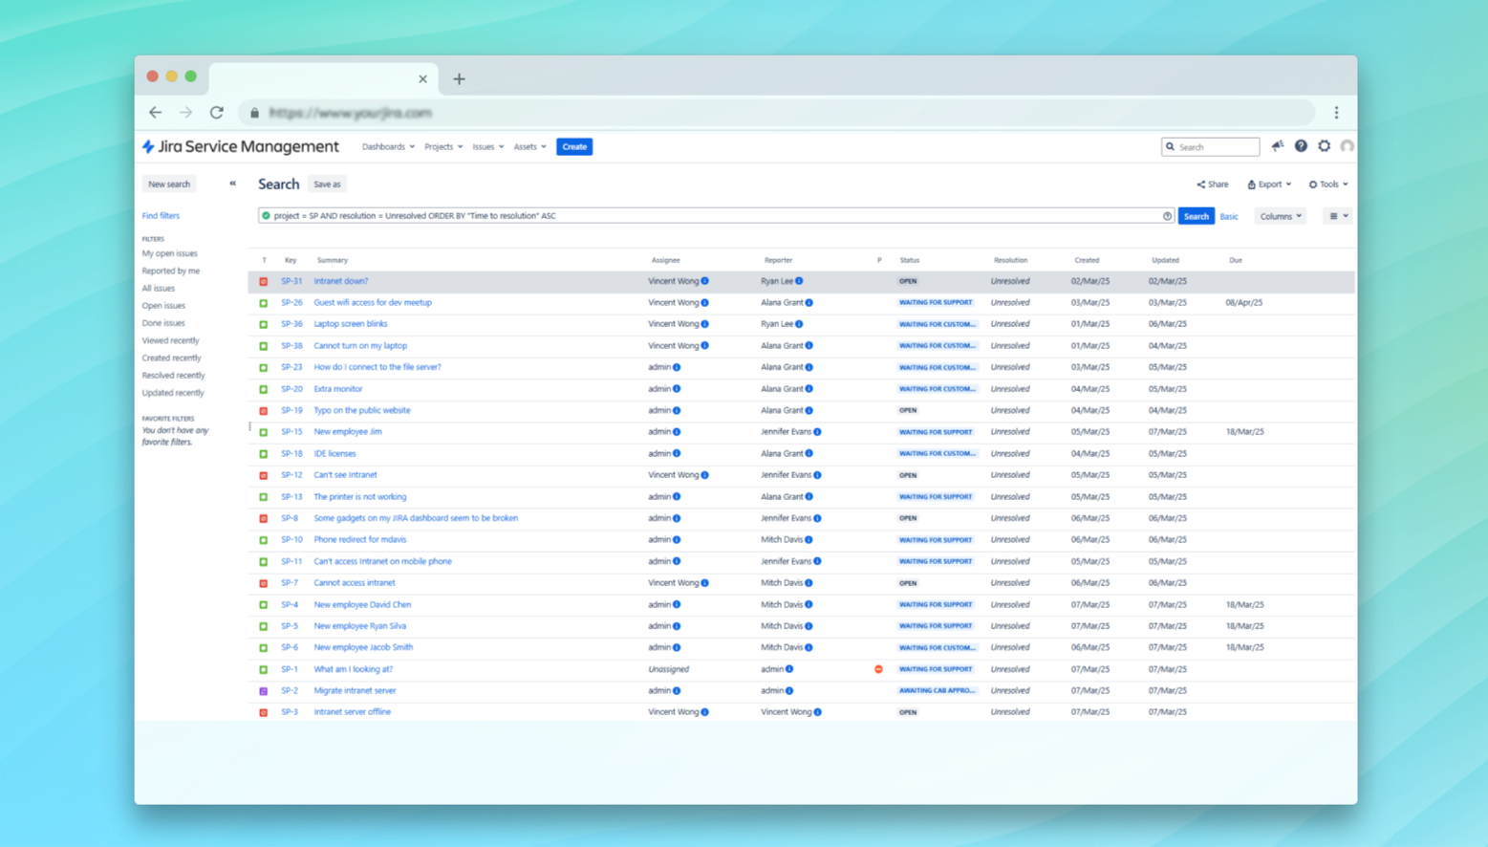Expand the Export dropdown
This screenshot has height=847, width=1488.
tap(1268, 185)
